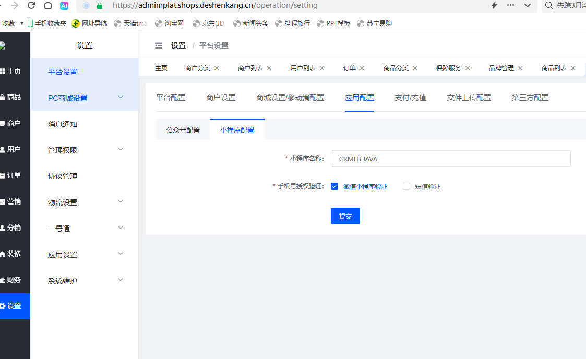Open the 收藏 bookmarks dropdown arrow
This screenshot has height=359, width=586.
pos(22,23)
